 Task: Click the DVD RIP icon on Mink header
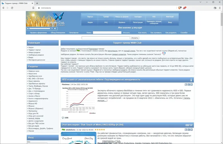[189, 125]
